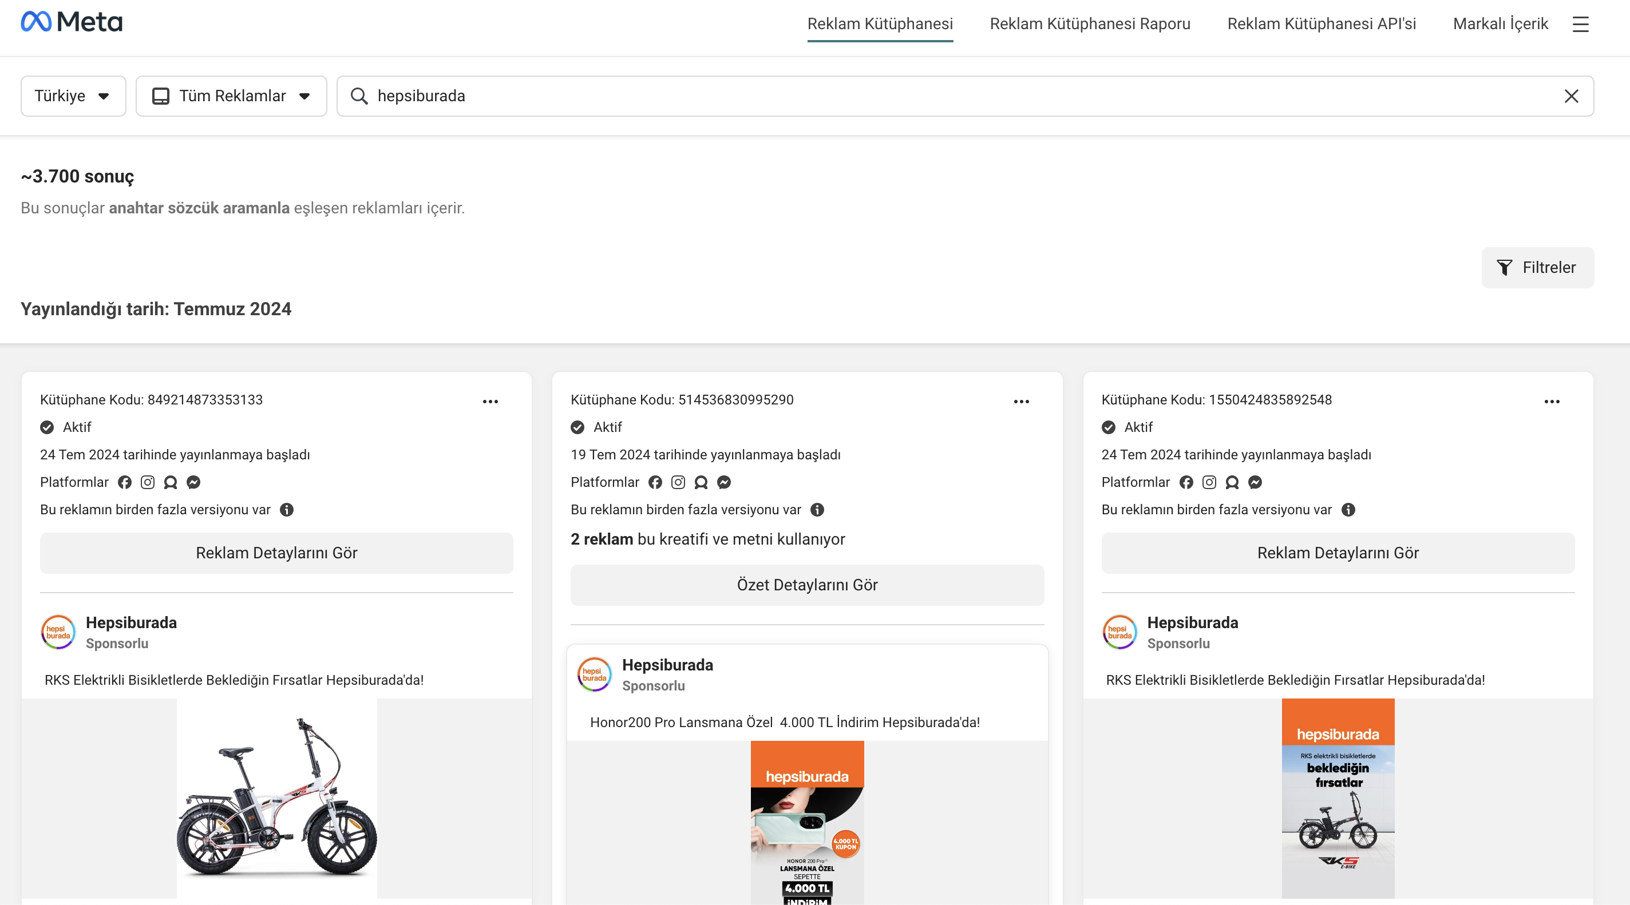Open three-dot menu on Honor200 ad card
1630x905 pixels.
point(1021,402)
